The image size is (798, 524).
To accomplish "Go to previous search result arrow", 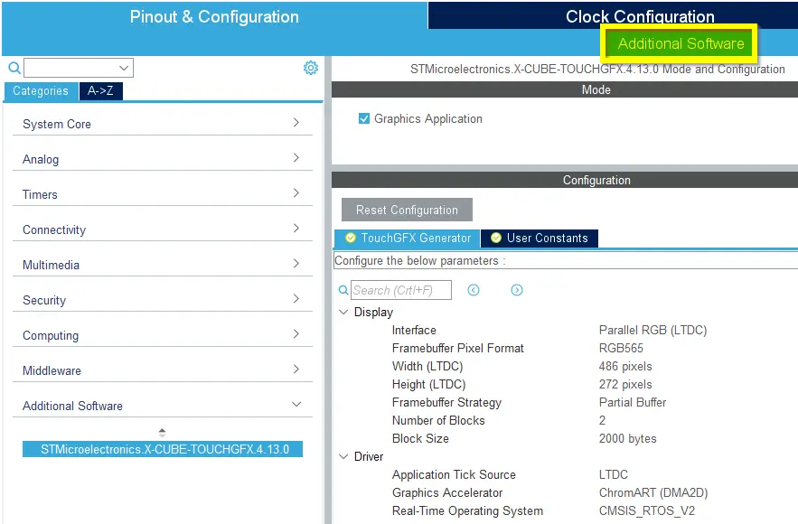I will pyautogui.click(x=474, y=290).
